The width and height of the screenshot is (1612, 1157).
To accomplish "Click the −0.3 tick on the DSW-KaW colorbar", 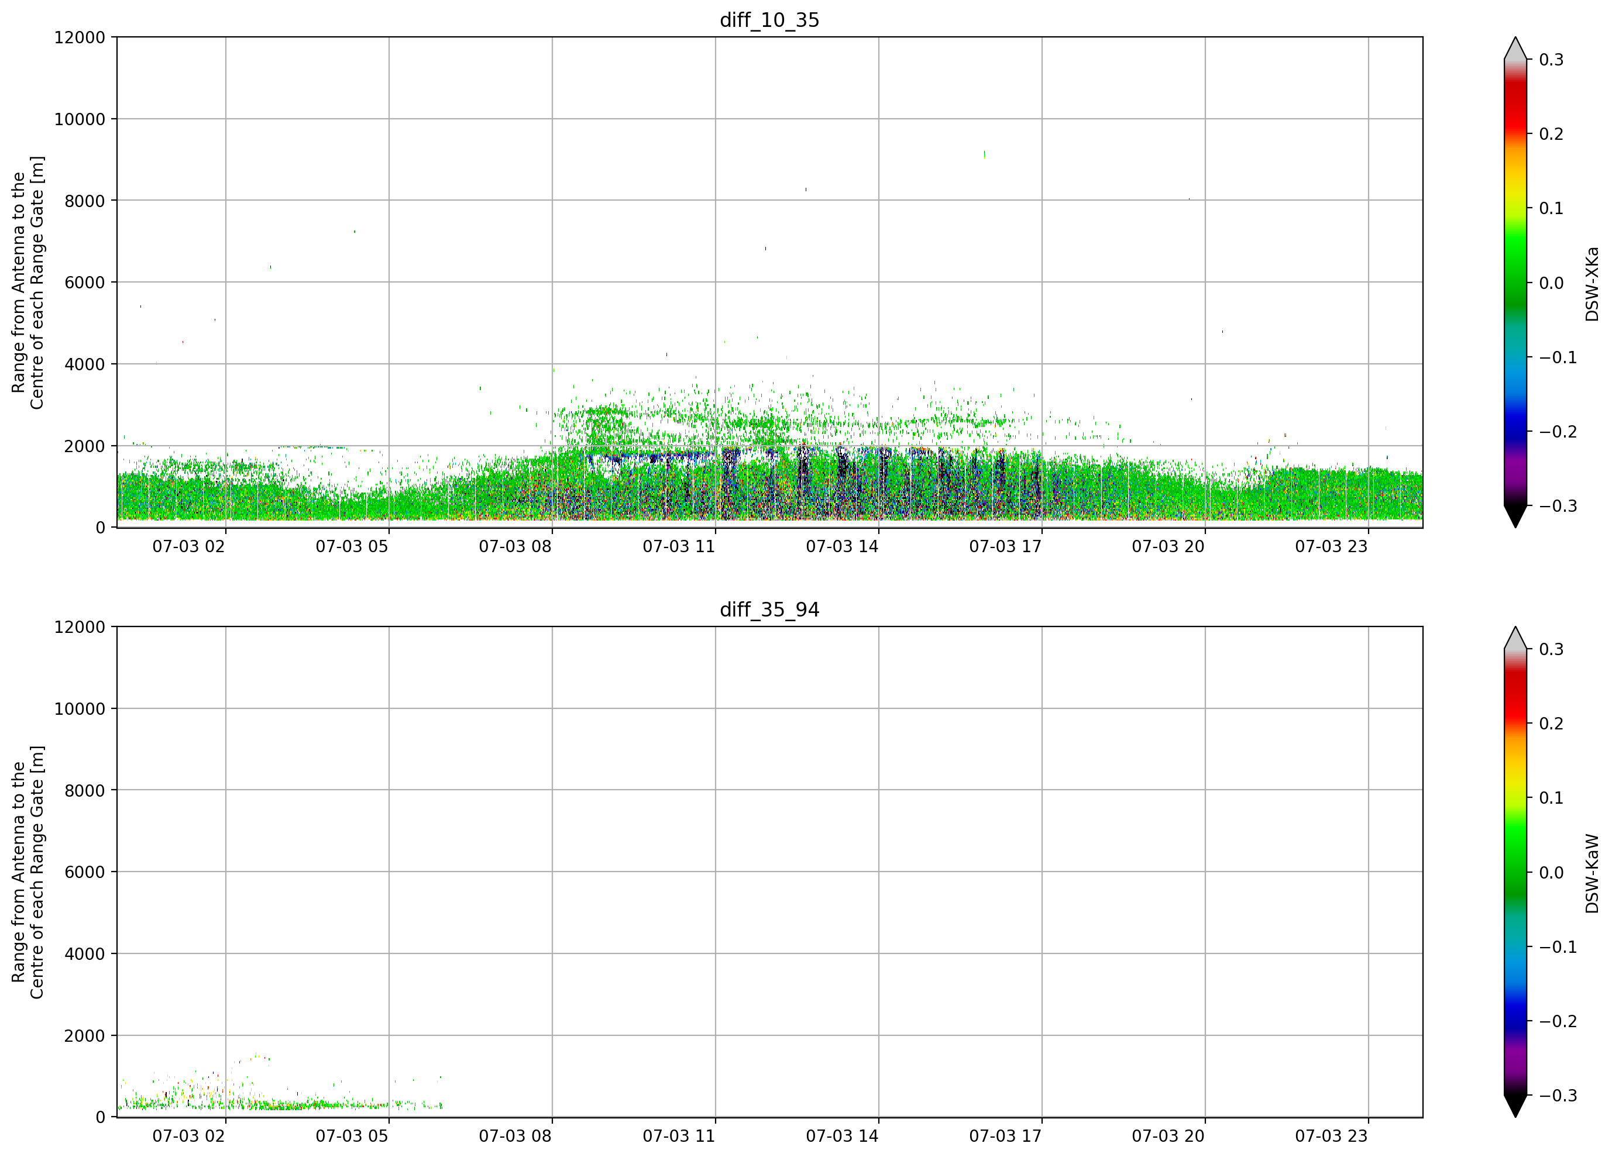I will point(1558,1096).
